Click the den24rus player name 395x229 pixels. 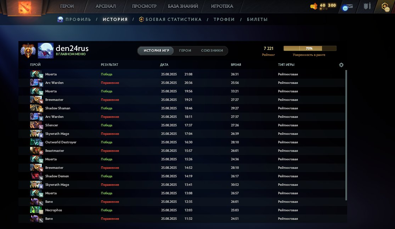click(72, 48)
